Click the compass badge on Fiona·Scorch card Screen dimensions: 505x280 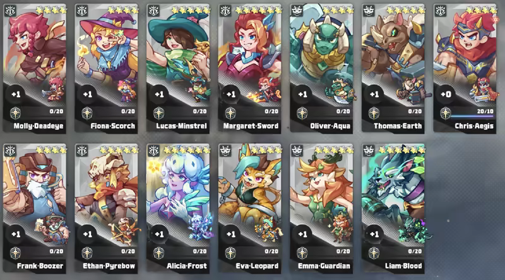87,114
